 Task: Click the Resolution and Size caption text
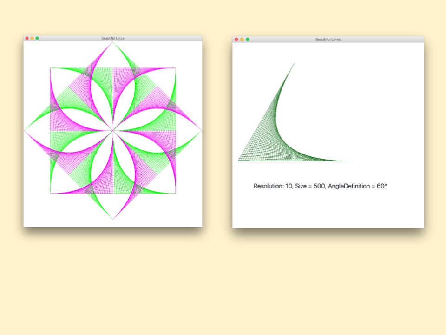(x=320, y=186)
